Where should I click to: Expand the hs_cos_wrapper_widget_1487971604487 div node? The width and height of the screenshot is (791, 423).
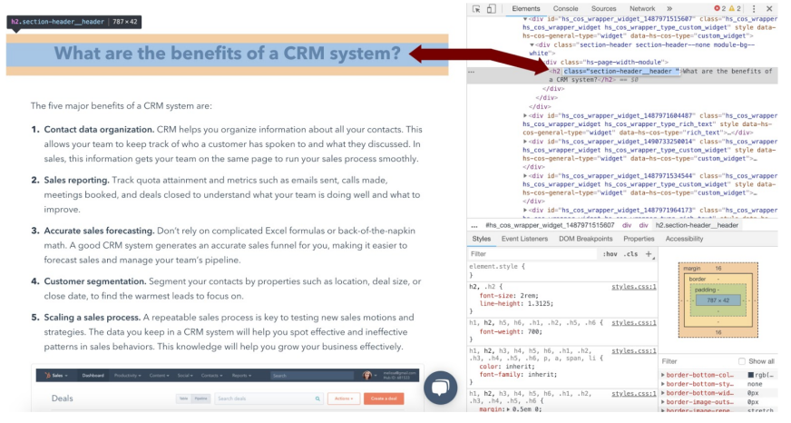(525, 115)
